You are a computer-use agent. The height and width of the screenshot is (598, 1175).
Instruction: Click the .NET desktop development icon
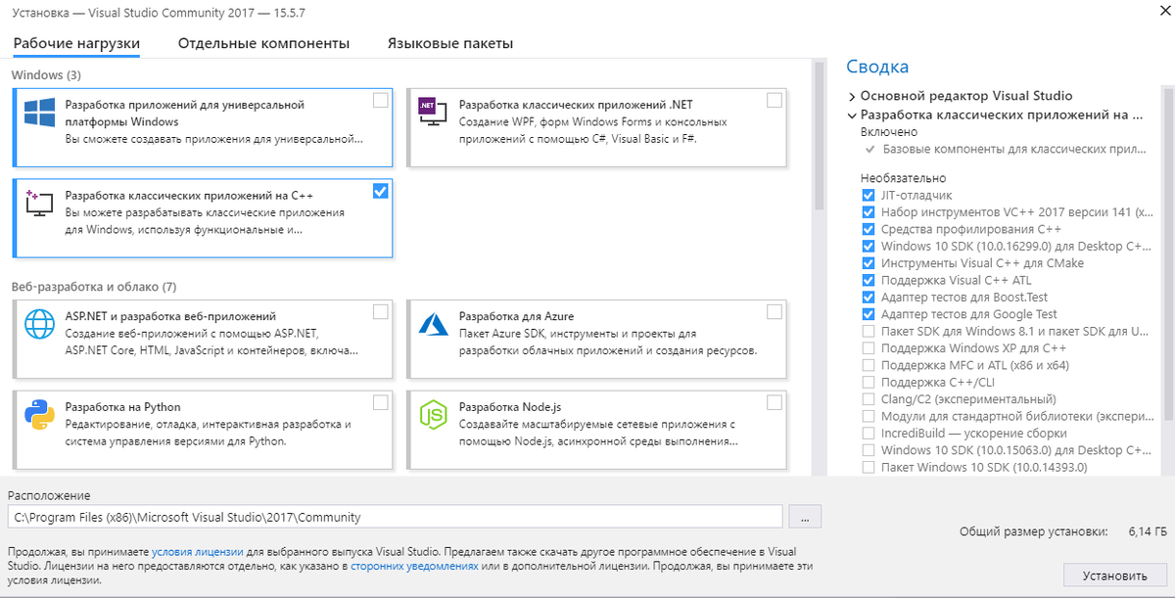coord(433,112)
